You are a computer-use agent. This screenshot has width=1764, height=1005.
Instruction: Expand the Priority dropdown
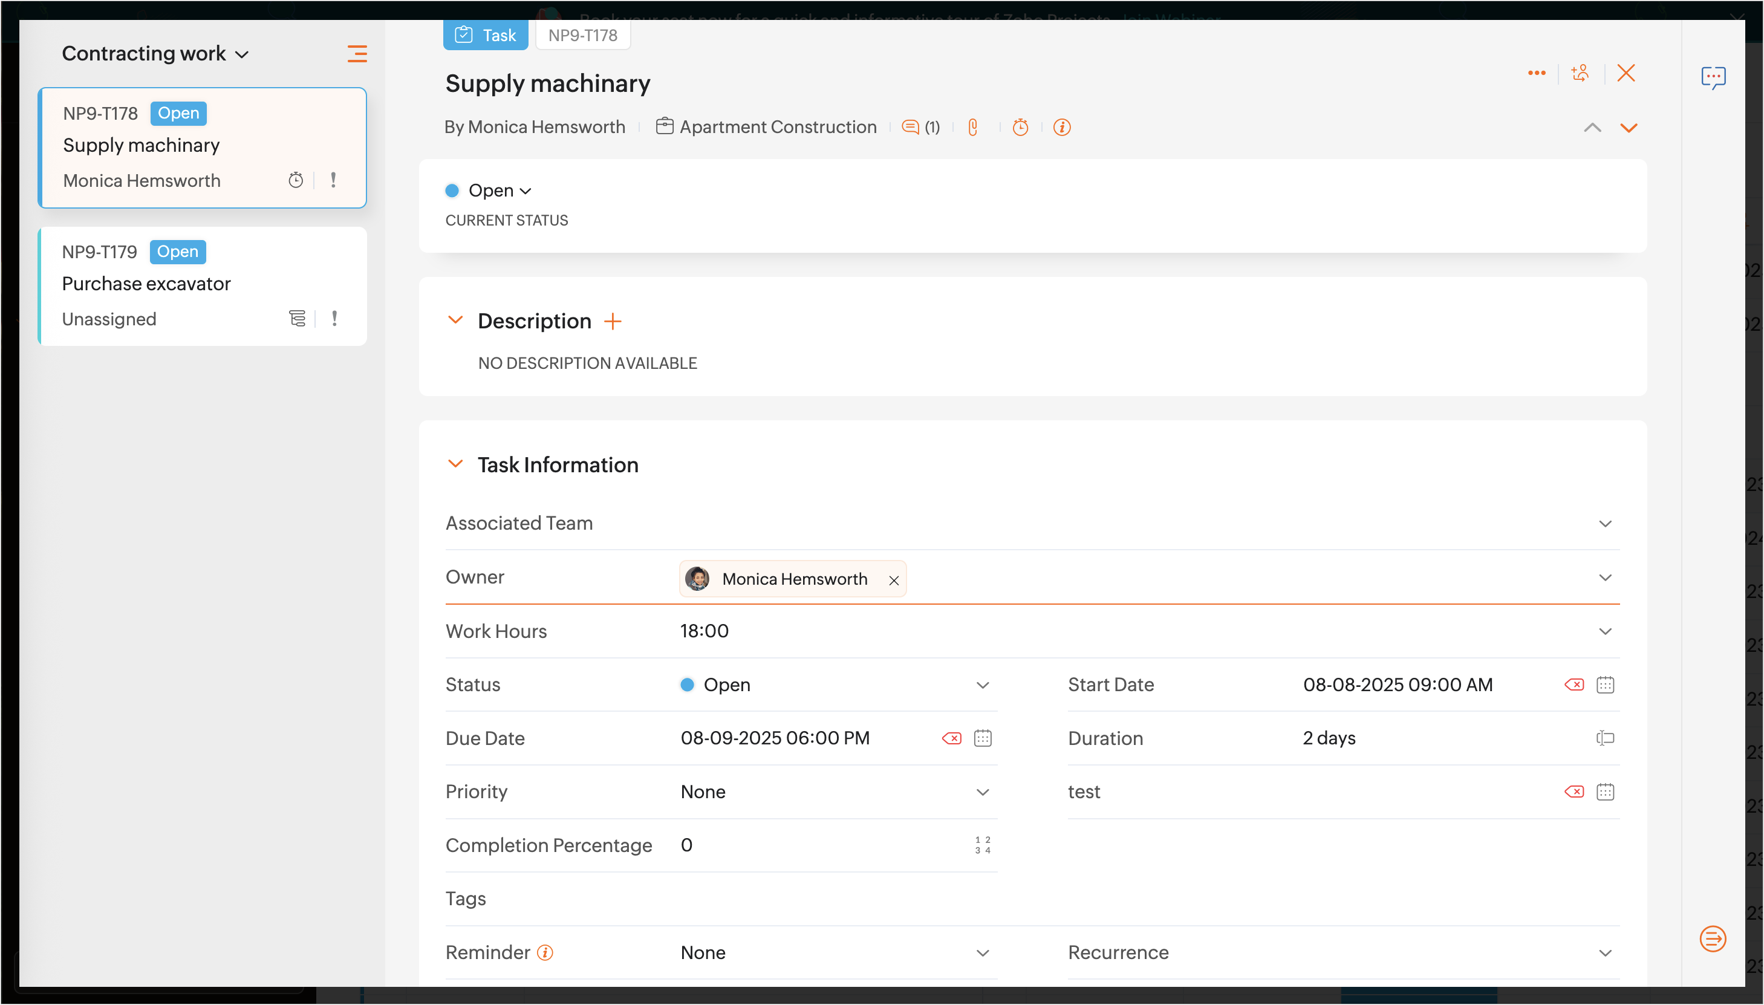pyautogui.click(x=982, y=792)
